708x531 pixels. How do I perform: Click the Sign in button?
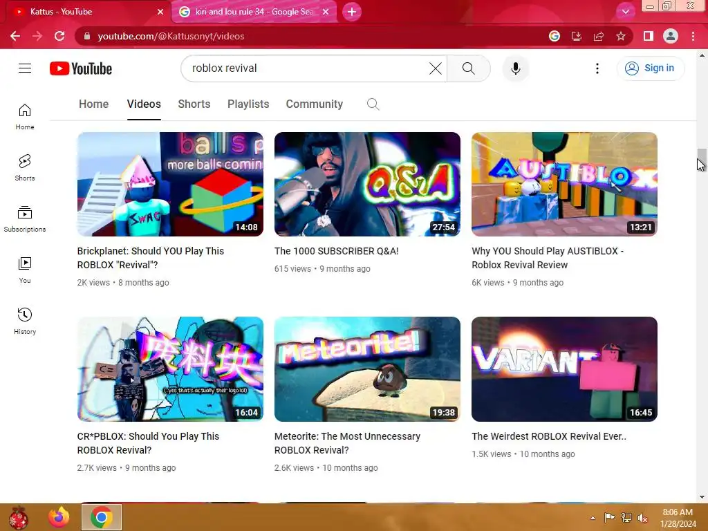point(651,68)
